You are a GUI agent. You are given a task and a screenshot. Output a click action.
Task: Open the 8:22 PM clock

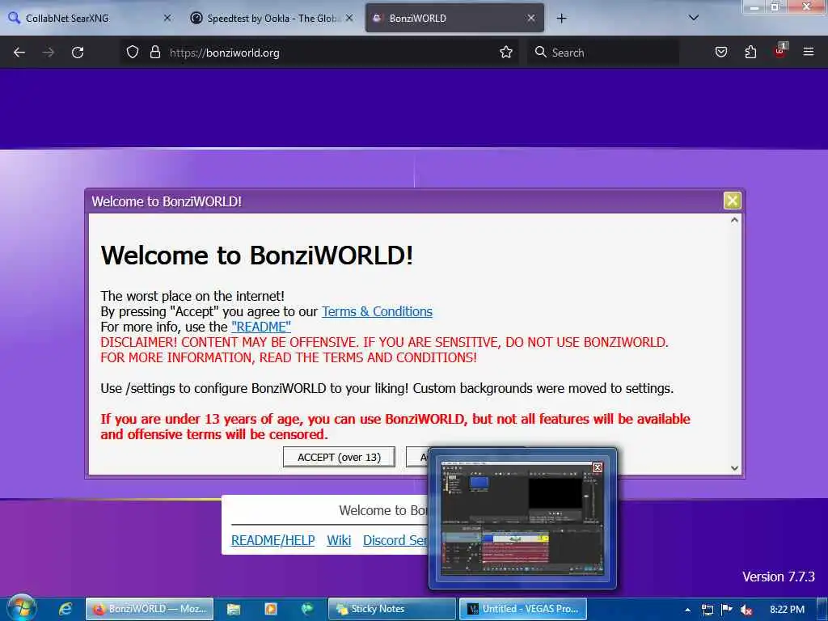(x=787, y=610)
